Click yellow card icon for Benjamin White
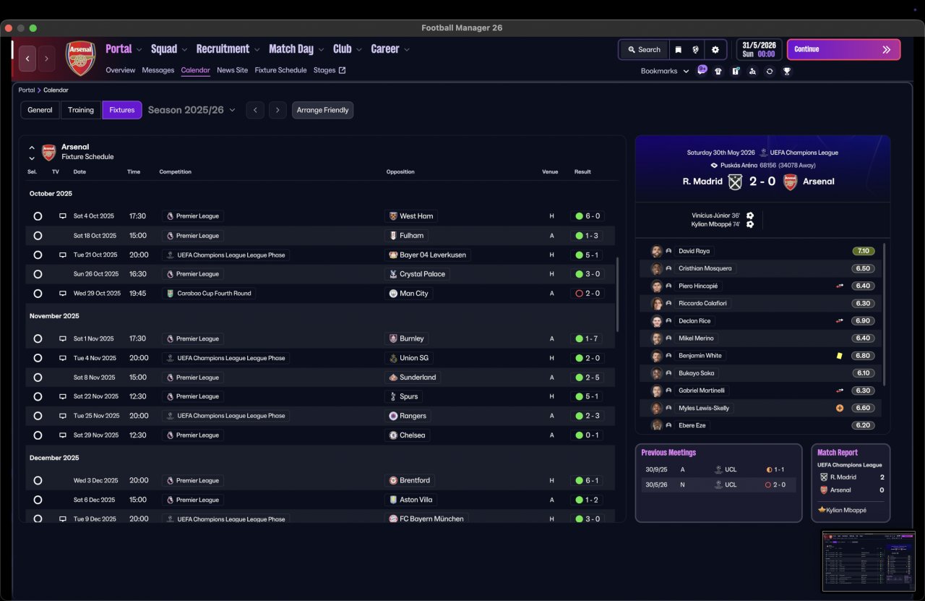This screenshot has width=925, height=601. [840, 355]
